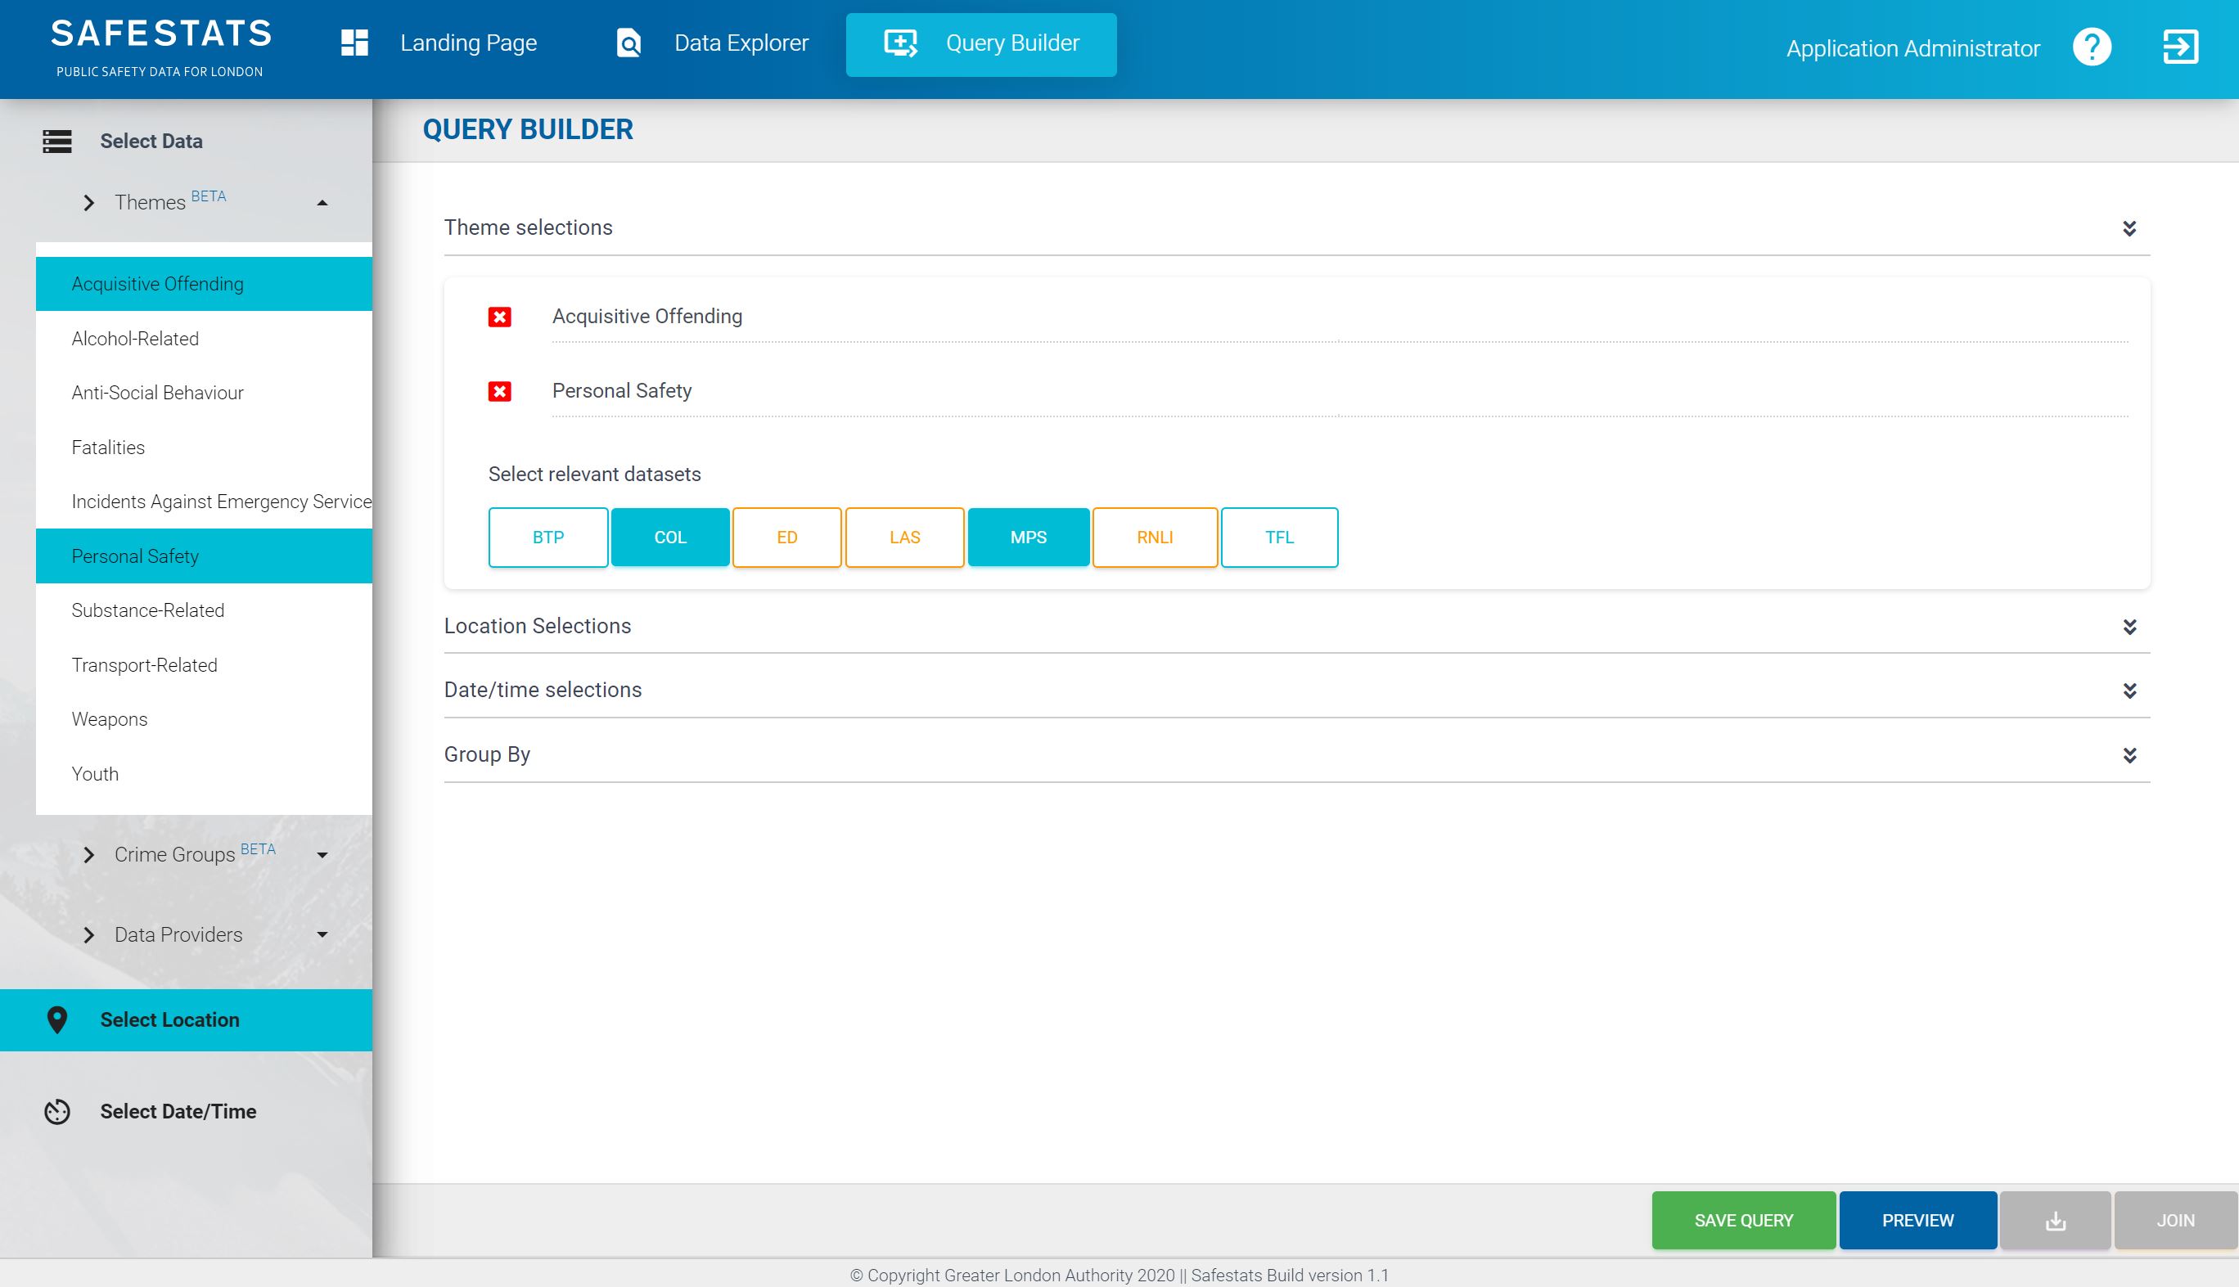Click Acquisitive Offending in Theme selections list
Viewport: 2239px width, 1287px height.
(x=647, y=317)
